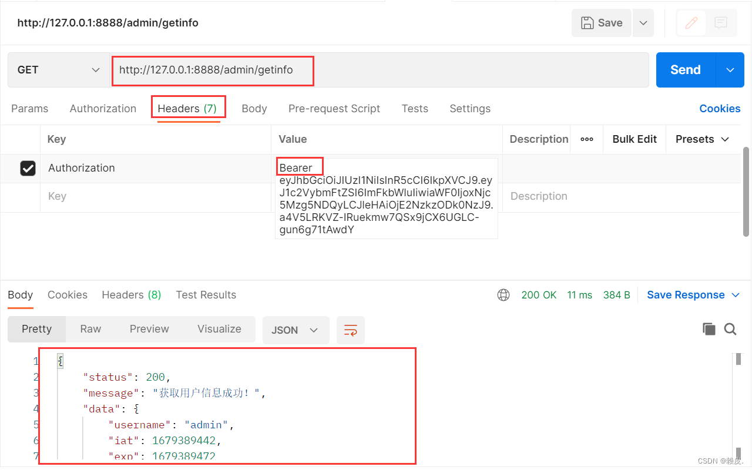This screenshot has height=470, width=752.
Task: Open the Test Results tab
Action: pyautogui.click(x=206, y=295)
